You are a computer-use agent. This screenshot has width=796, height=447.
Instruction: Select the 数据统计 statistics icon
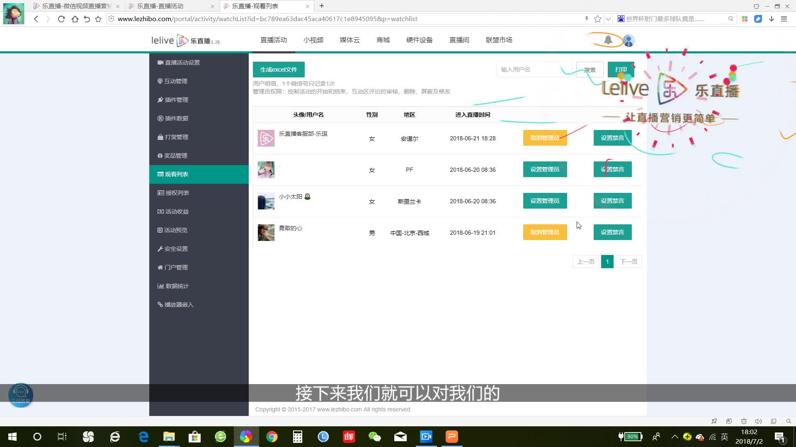[160, 286]
